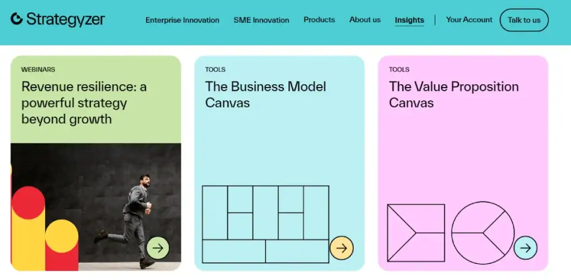571x280 pixels.
Task: Click the Strategyzer wordmark text
Action: [66, 20]
